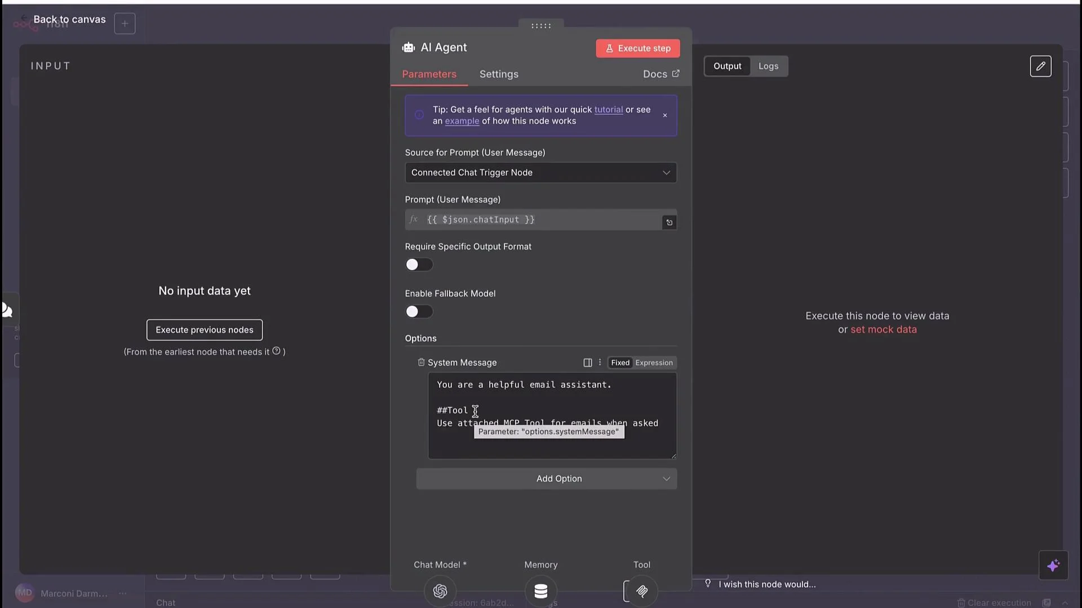The height and width of the screenshot is (608, 1082).
Task: Open System Message three-dot menu
Action: (x=600, y=363)
